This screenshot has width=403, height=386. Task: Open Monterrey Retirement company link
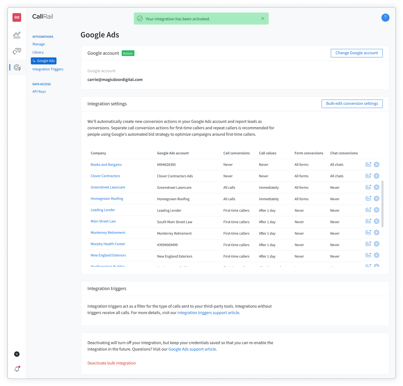coord(108,233)
